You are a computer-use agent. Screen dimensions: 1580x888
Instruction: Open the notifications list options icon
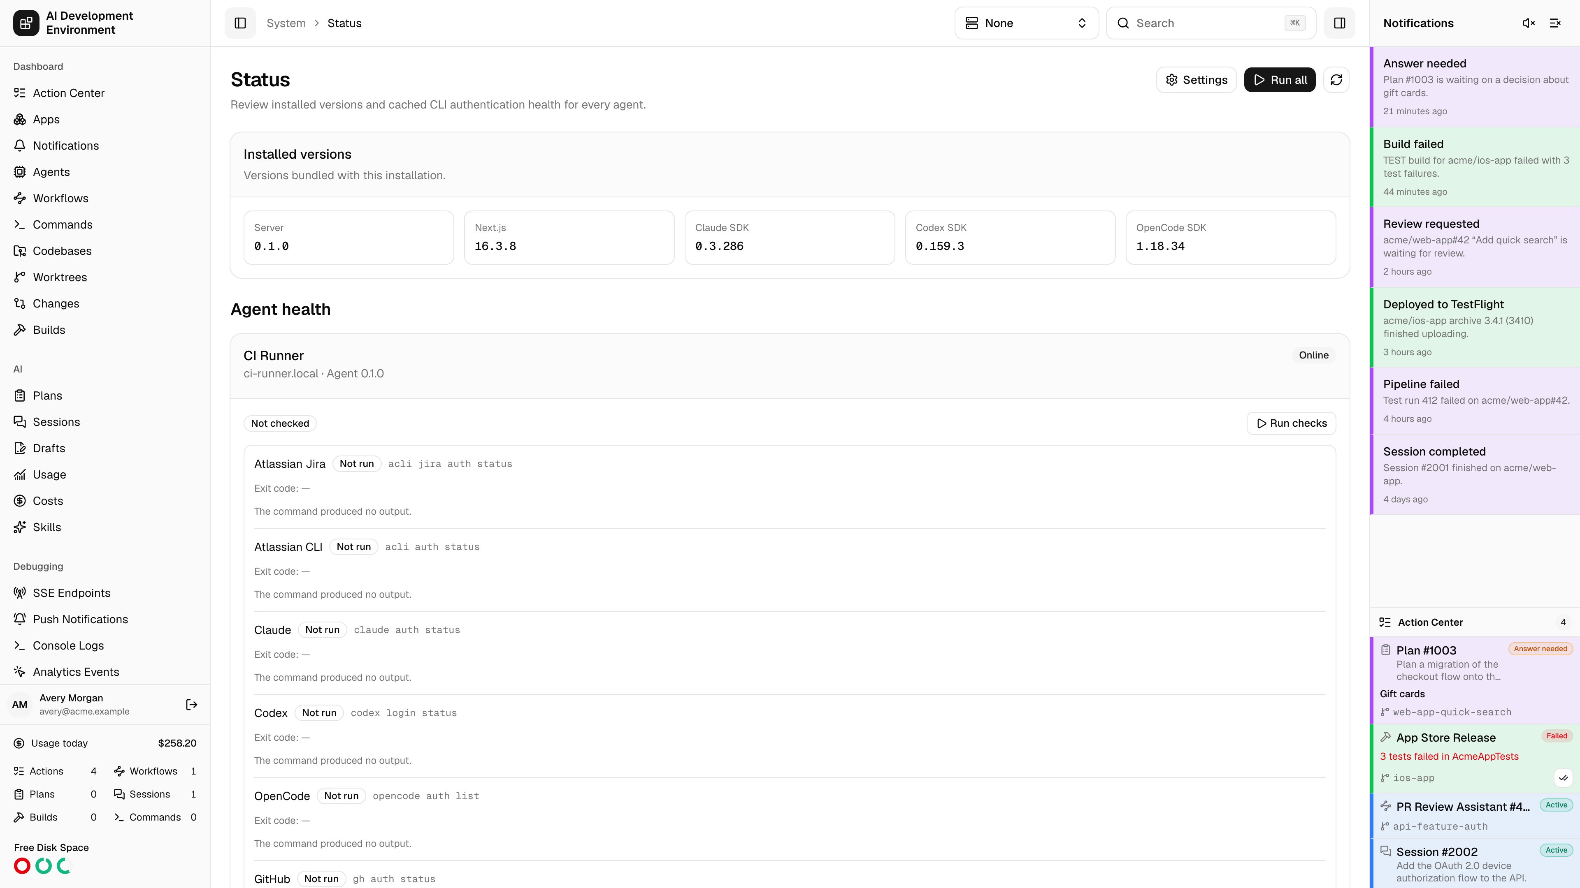1555,23
